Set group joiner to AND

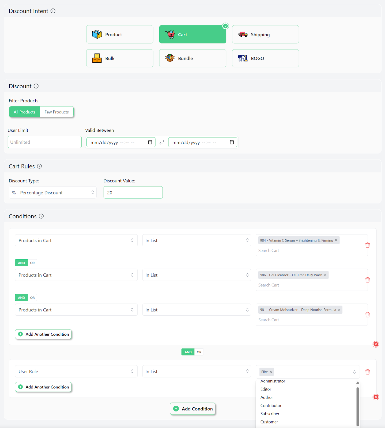188,352
